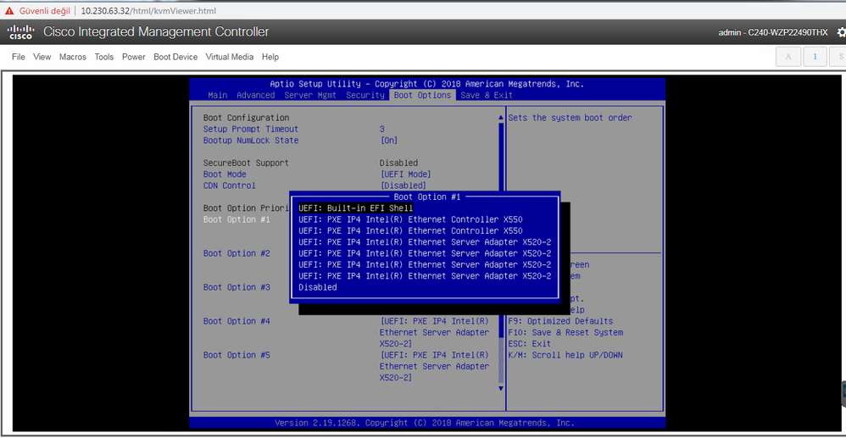Viewport: 846px width, 438px height.
Task: Click the Version 2.19.1268 footer text
Action: pos(425,423)
